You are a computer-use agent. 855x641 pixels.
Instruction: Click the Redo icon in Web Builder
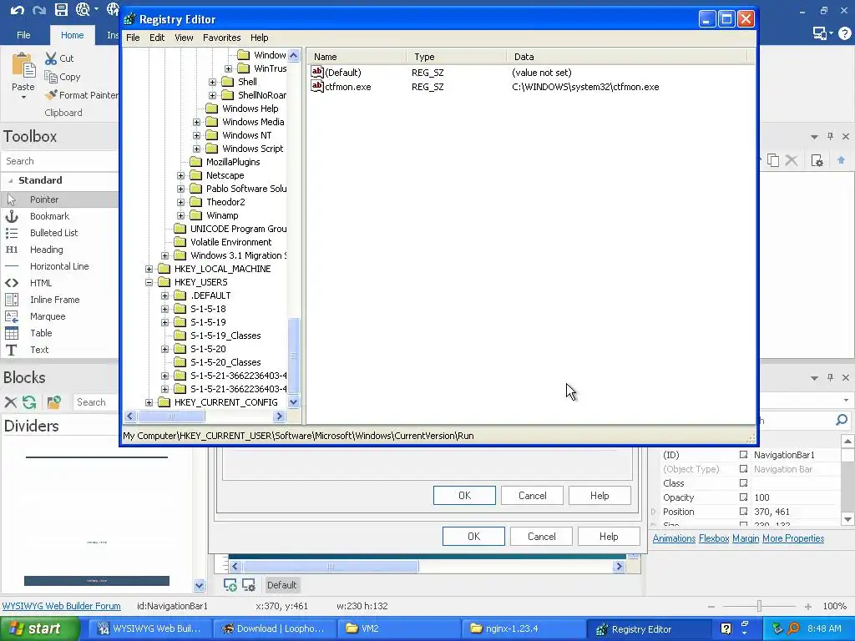38,10
